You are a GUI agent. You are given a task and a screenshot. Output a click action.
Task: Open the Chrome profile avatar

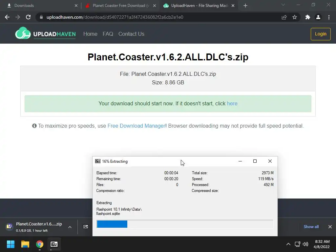tap(318, 17)
